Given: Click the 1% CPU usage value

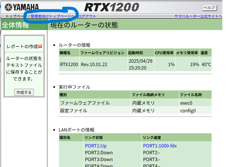Looking at the screenshot, I should 171,64.
